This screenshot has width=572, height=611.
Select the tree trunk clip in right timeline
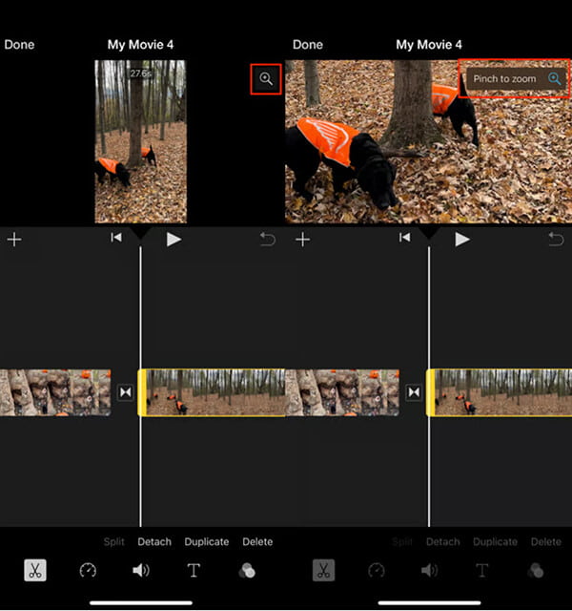(342, 392)
